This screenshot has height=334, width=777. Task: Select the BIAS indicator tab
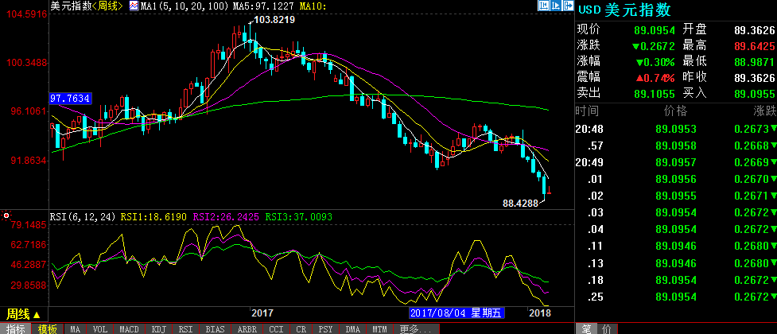point(214,328)
